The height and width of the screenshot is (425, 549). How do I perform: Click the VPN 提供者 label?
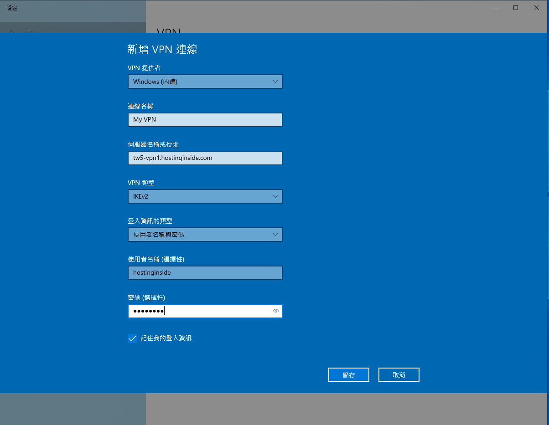click(x=144, y=68)
